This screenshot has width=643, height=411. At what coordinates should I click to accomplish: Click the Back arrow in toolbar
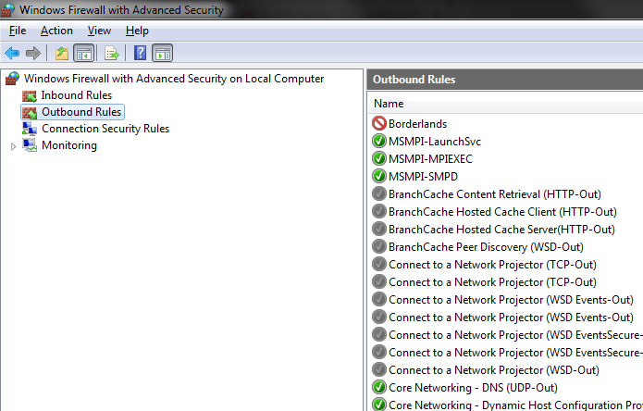[12, 54]
